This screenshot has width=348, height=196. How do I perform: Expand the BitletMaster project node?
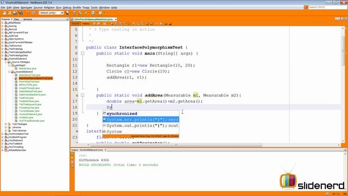coord(2,23)
